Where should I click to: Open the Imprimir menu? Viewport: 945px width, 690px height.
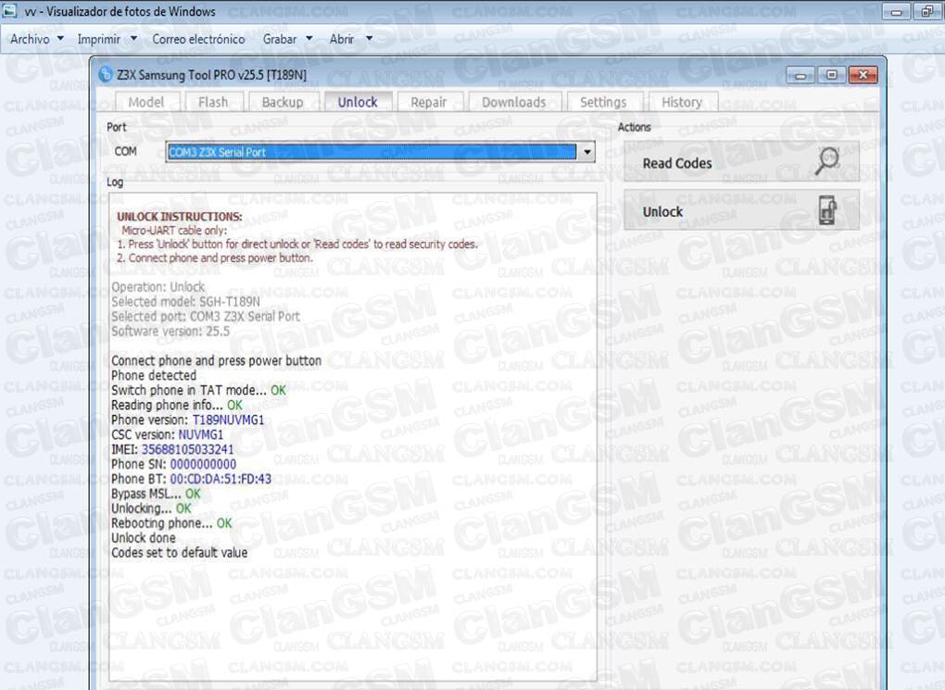(x=99, y=39)
